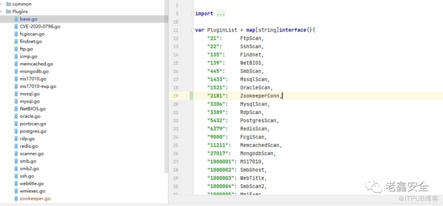This screenshot has width=443, height=206.
Task: Click the file icon next to zookeeper.go
Action: coord(16,199)
